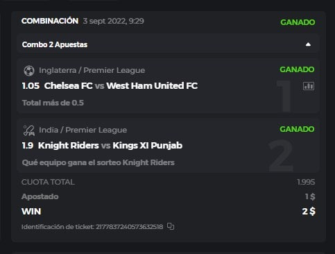Click the COMBINACIÓN title
The height and width of the screenshot is (254, 335).
point(50,21)
